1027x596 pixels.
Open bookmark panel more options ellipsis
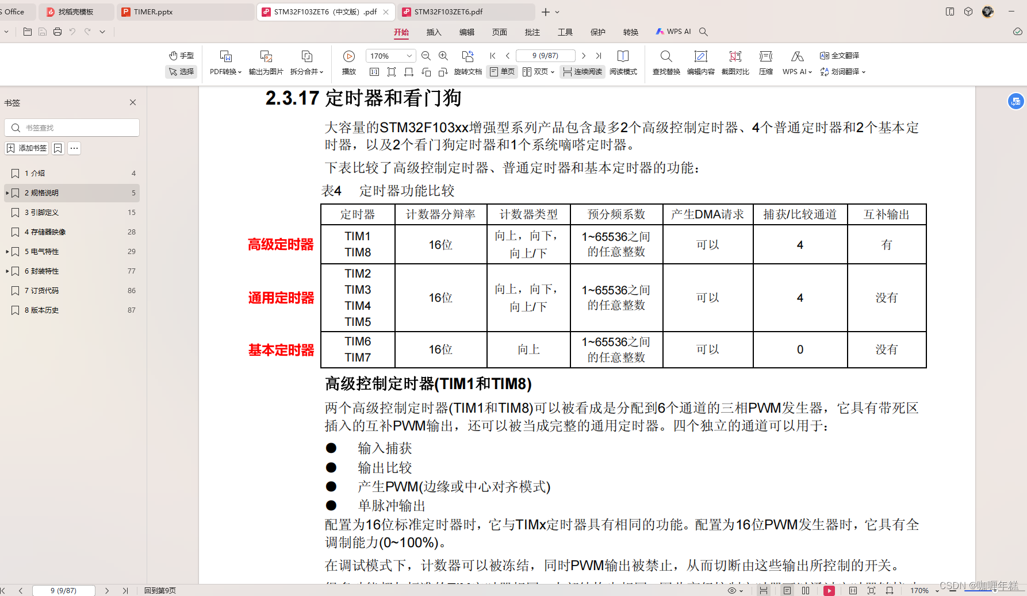click(x=74, y=148)
